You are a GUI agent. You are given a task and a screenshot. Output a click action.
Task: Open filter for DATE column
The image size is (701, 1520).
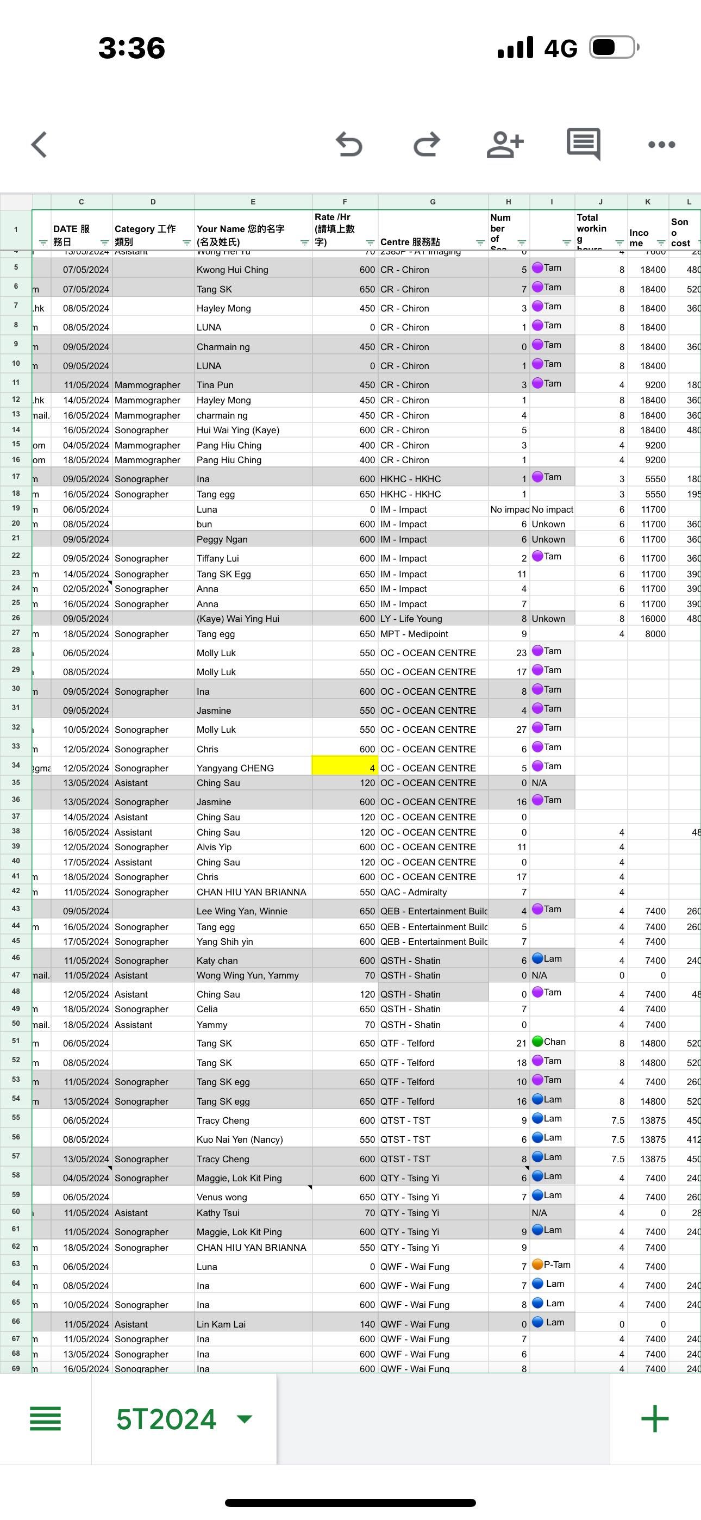point(104,242)
